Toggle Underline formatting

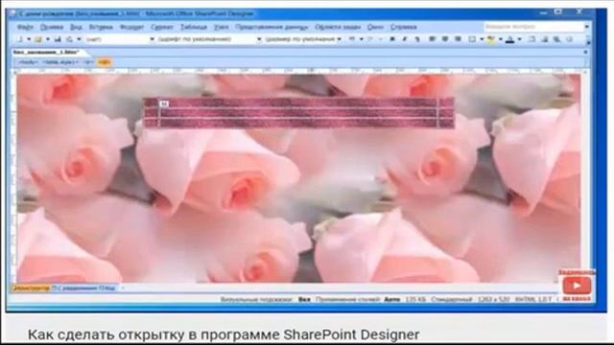(417, 39)
